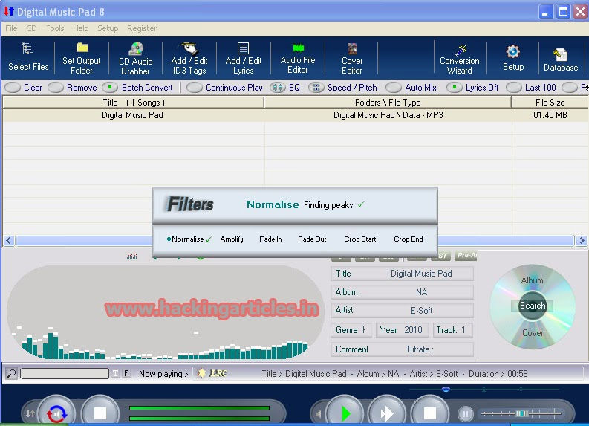Open the EQ panel
This screenshot has height=426, width=589.
(285, 88)
